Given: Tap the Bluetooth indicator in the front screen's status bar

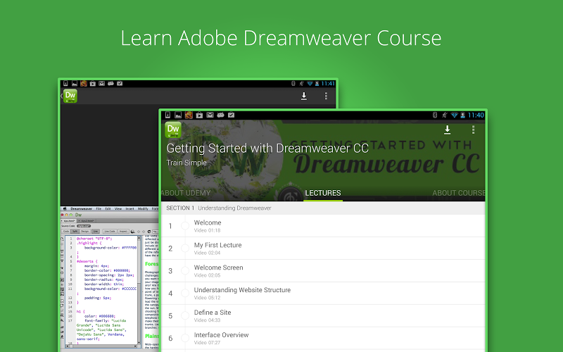Looking at the screenshot, I should (x=435, y=115).
